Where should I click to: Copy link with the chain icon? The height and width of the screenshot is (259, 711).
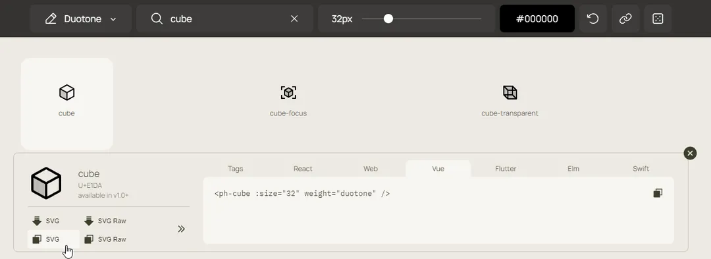626,18
